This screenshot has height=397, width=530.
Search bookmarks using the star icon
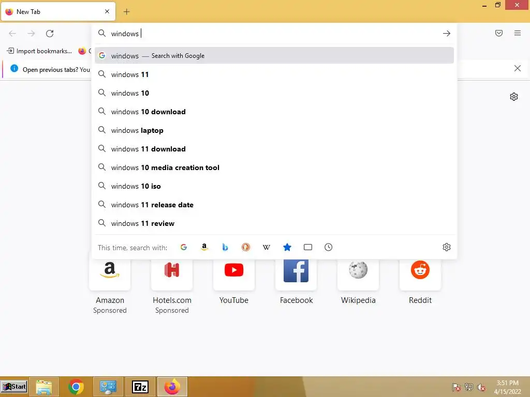coord(287,247)
